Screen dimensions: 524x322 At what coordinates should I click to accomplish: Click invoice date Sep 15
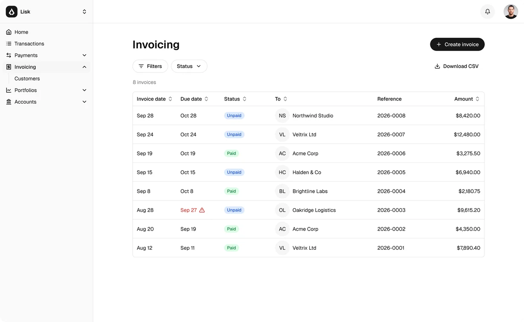[x=145, y=172]
